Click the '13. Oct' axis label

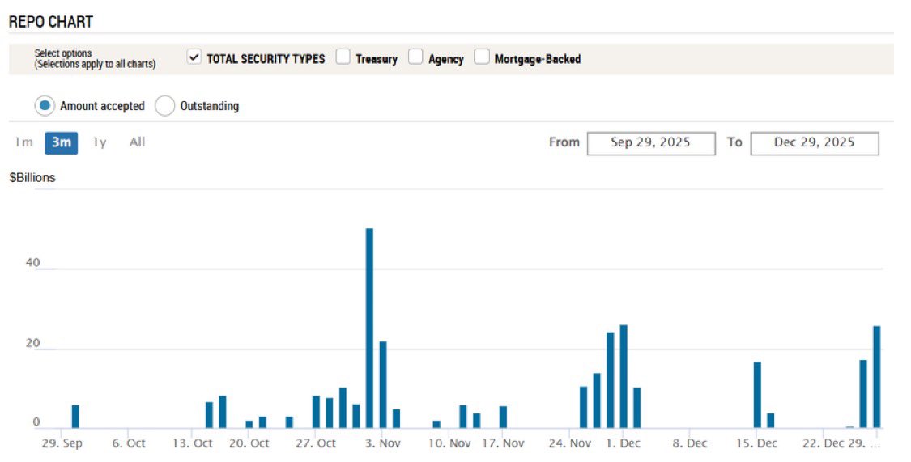click(x=192, y=443)
